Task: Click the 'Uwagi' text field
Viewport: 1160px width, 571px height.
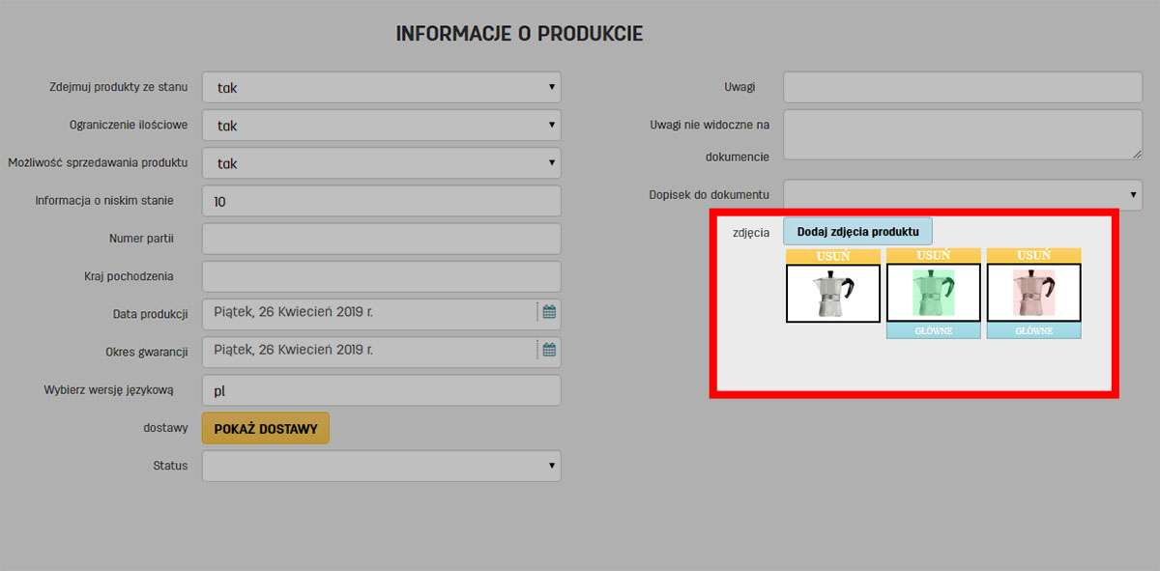Action: (x=963, y=87)
